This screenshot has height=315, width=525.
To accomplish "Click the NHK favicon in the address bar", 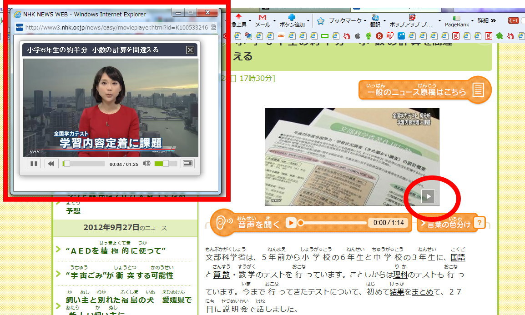I will 20,27.
